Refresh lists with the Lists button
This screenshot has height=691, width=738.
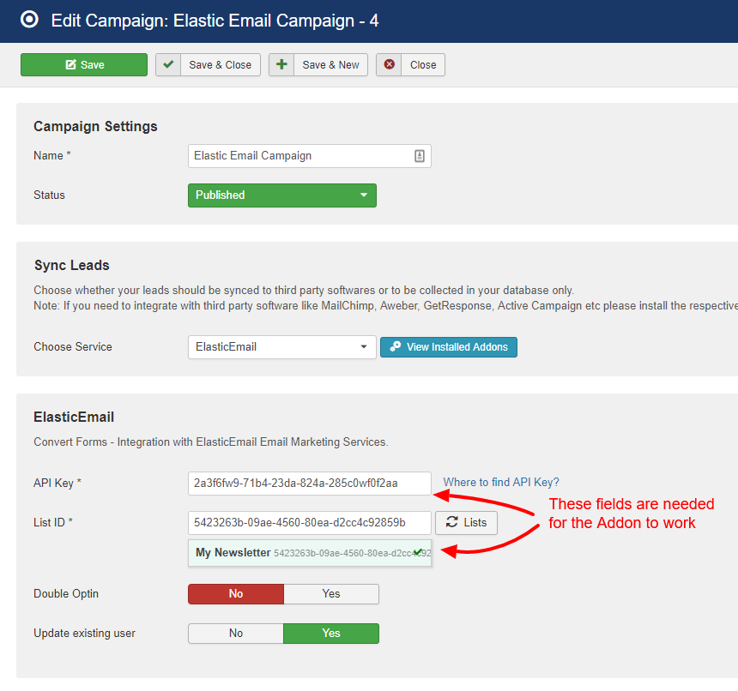click(x=466, y=523)
